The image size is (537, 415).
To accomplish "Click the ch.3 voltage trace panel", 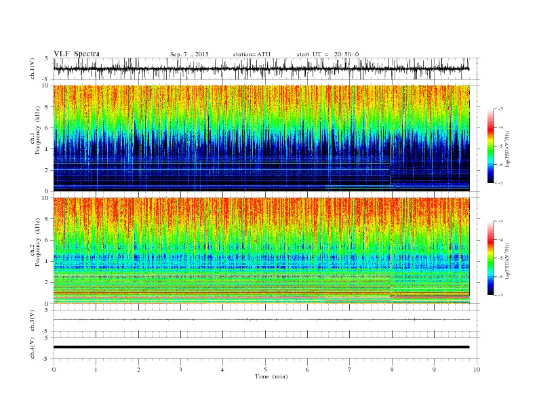I will 266,320.
